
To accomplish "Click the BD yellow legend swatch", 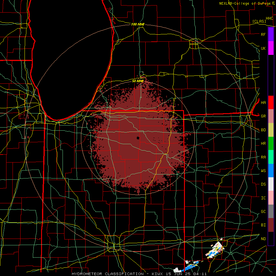I will click(271, 130).
